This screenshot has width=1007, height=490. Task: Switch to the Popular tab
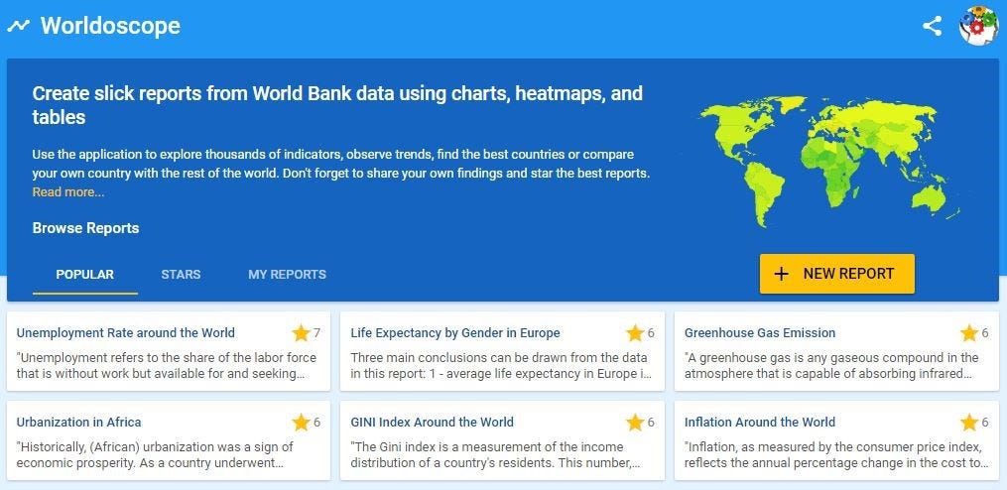coord(84,274)
